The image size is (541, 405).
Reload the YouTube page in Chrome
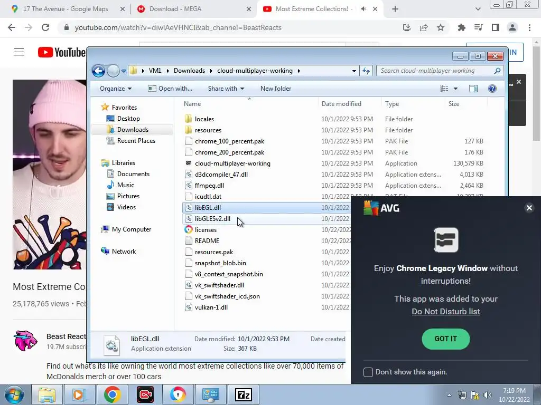click(45, 27)
